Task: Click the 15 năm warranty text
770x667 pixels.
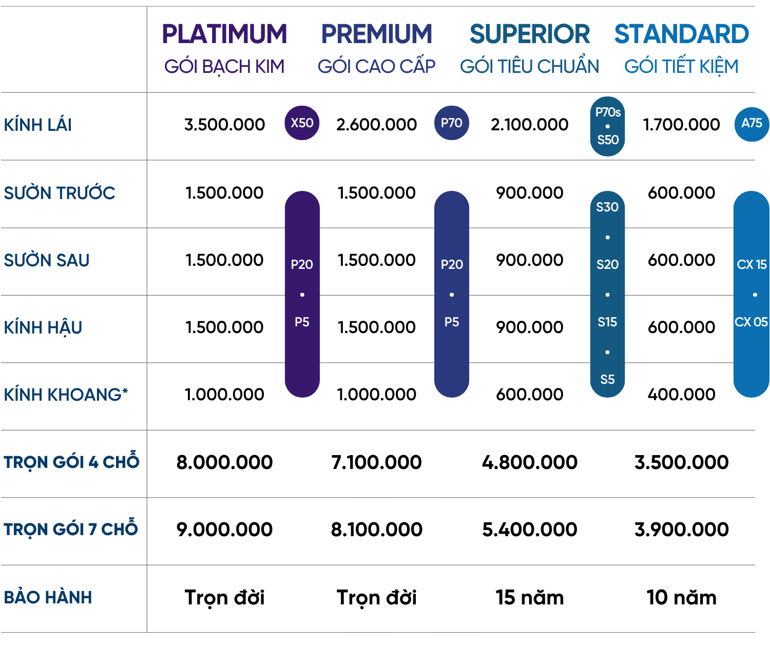Action: click(x=529, y=598)
